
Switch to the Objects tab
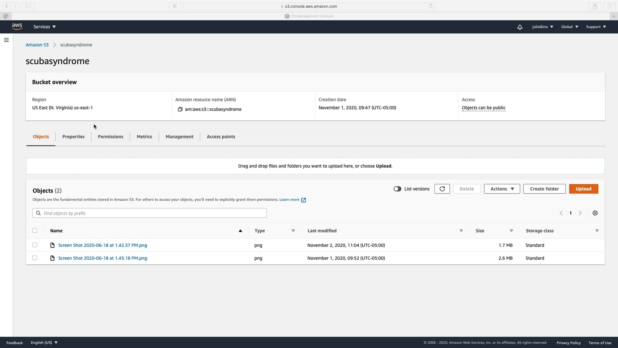(41, 137)
